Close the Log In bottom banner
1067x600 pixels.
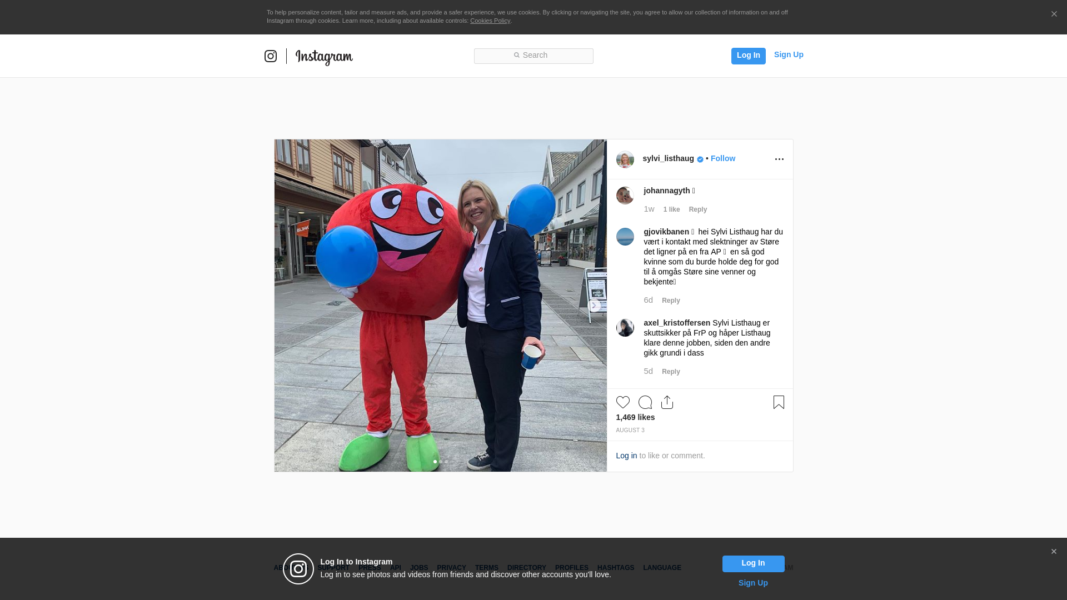coord(1054,552)
